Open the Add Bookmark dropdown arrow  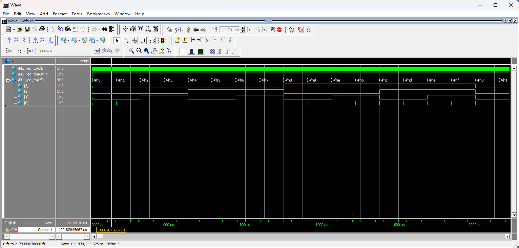pyautogui.click(x=68, y=41)
